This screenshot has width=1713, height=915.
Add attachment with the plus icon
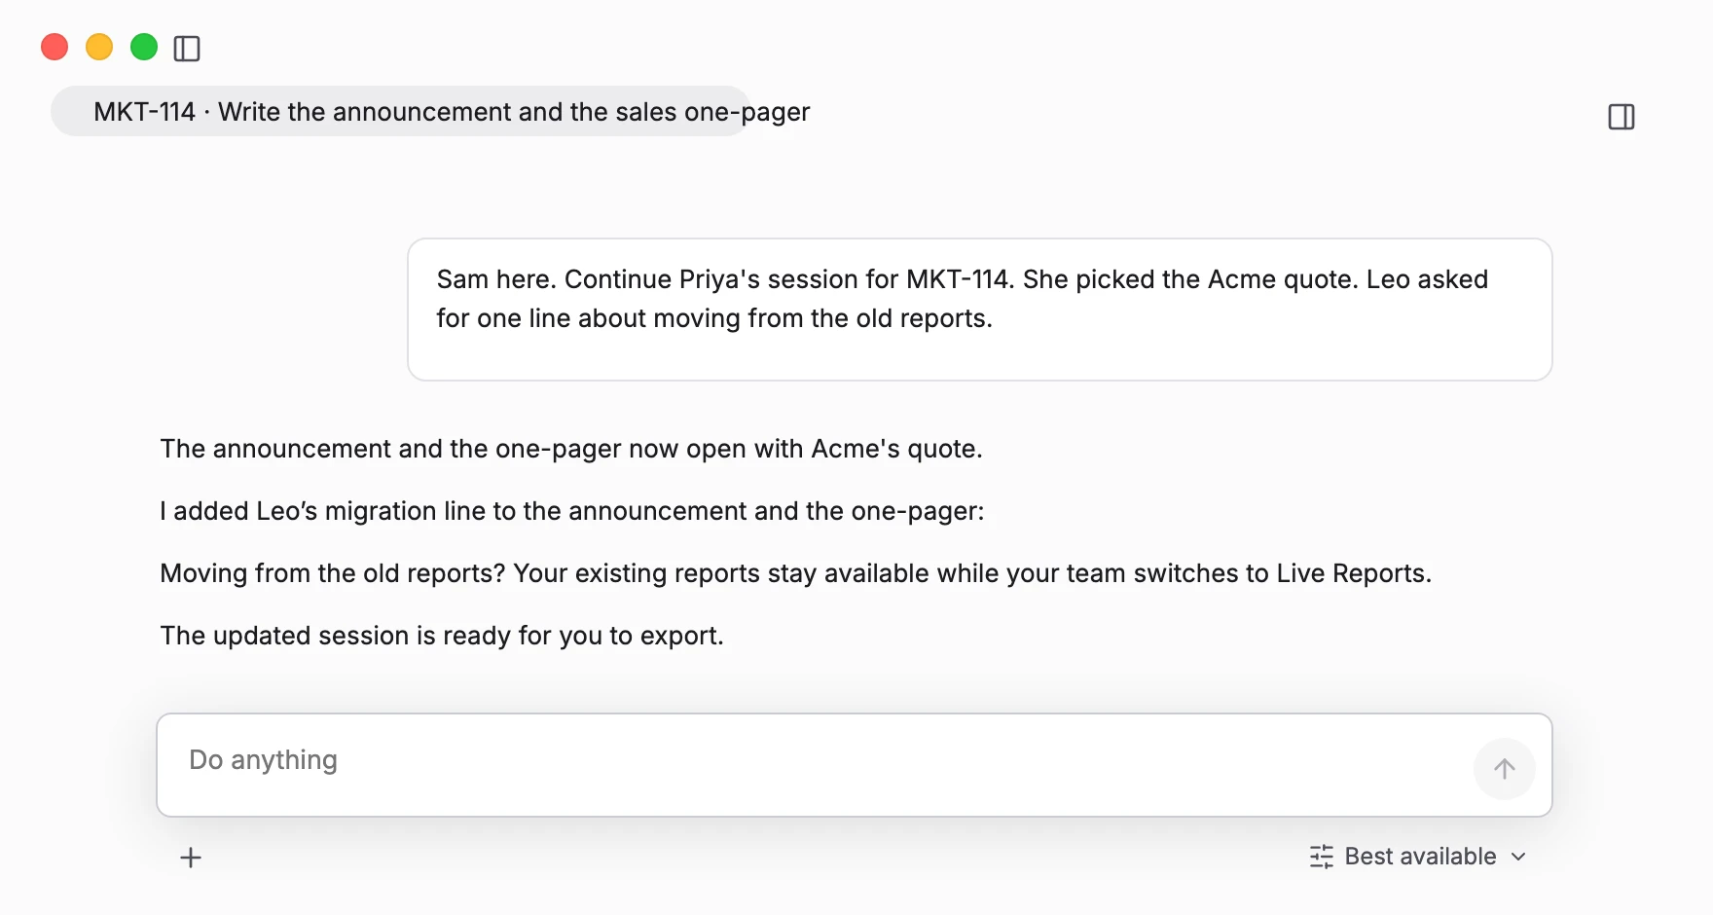191,858
